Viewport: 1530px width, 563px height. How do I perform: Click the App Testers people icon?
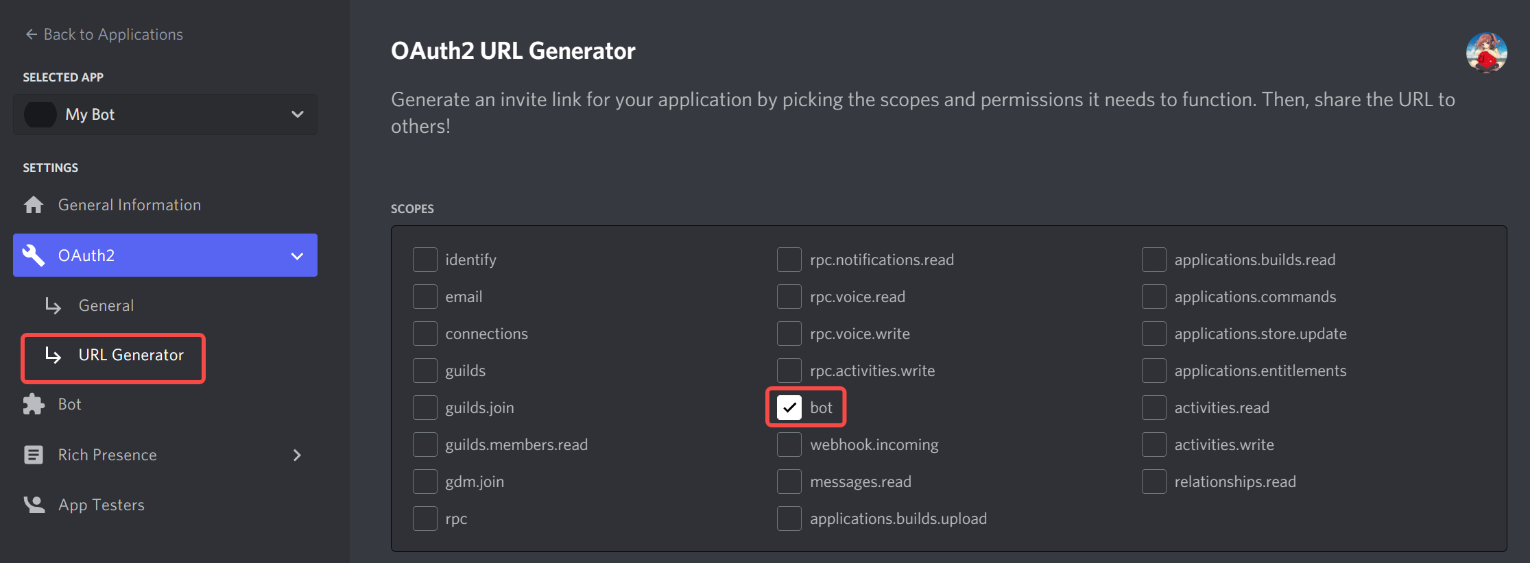[34, 505]
